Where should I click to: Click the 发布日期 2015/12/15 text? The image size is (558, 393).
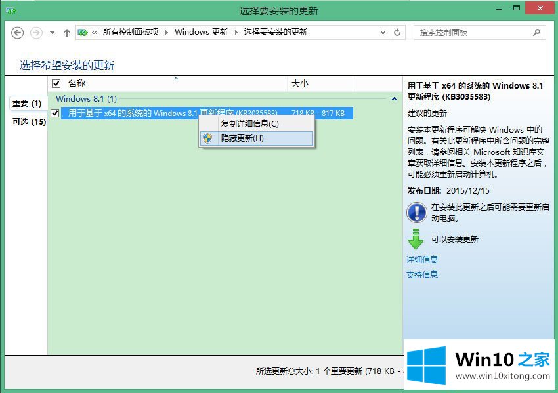(448, 191)
